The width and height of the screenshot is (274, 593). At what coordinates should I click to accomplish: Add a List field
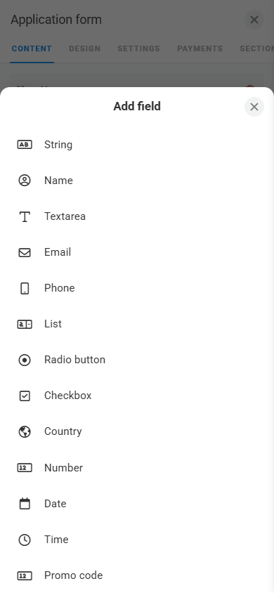(137, 324)
